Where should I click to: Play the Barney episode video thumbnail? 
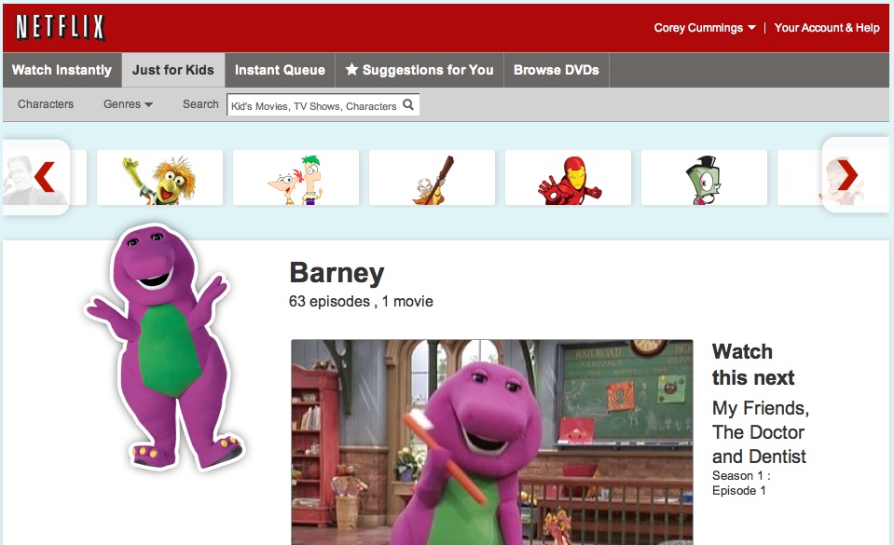click(x=492, y=443)
